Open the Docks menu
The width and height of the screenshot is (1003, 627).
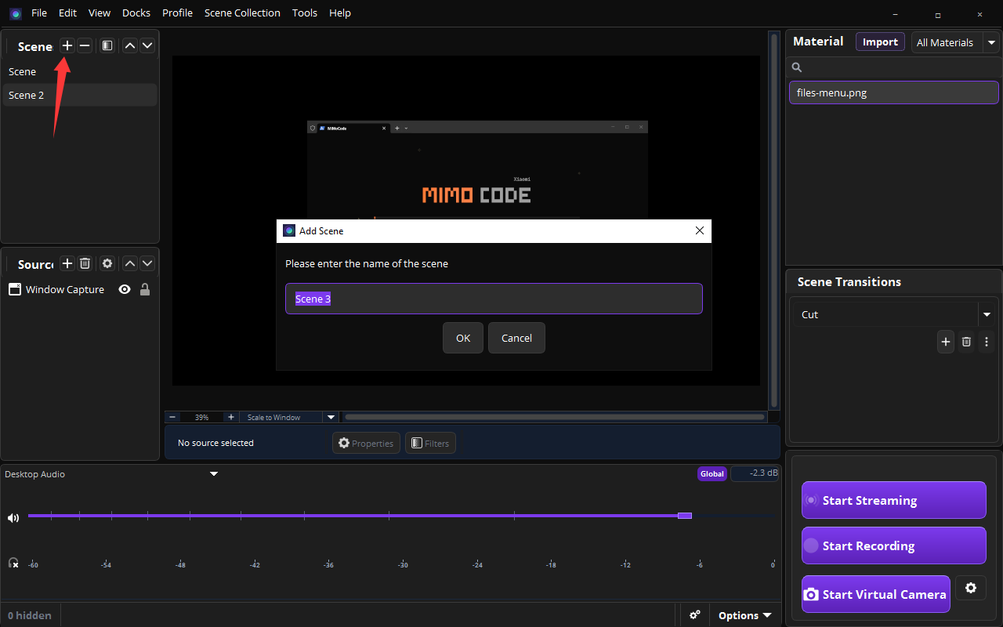coord(136,13)
